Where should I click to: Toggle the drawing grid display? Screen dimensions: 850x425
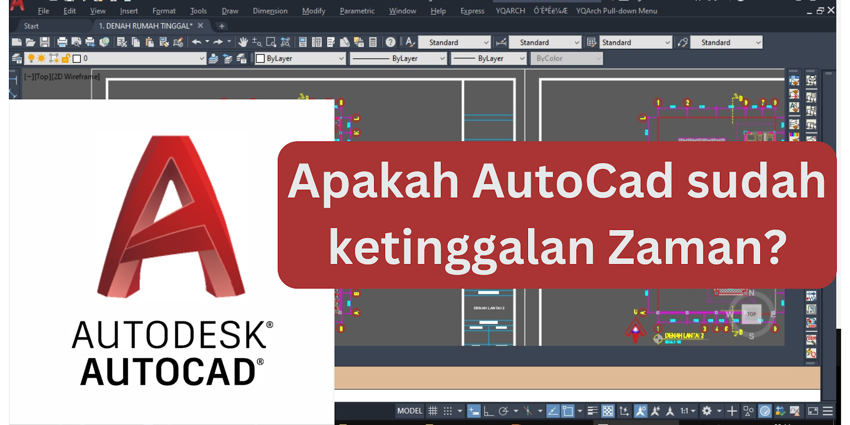(x=433, y=411)
